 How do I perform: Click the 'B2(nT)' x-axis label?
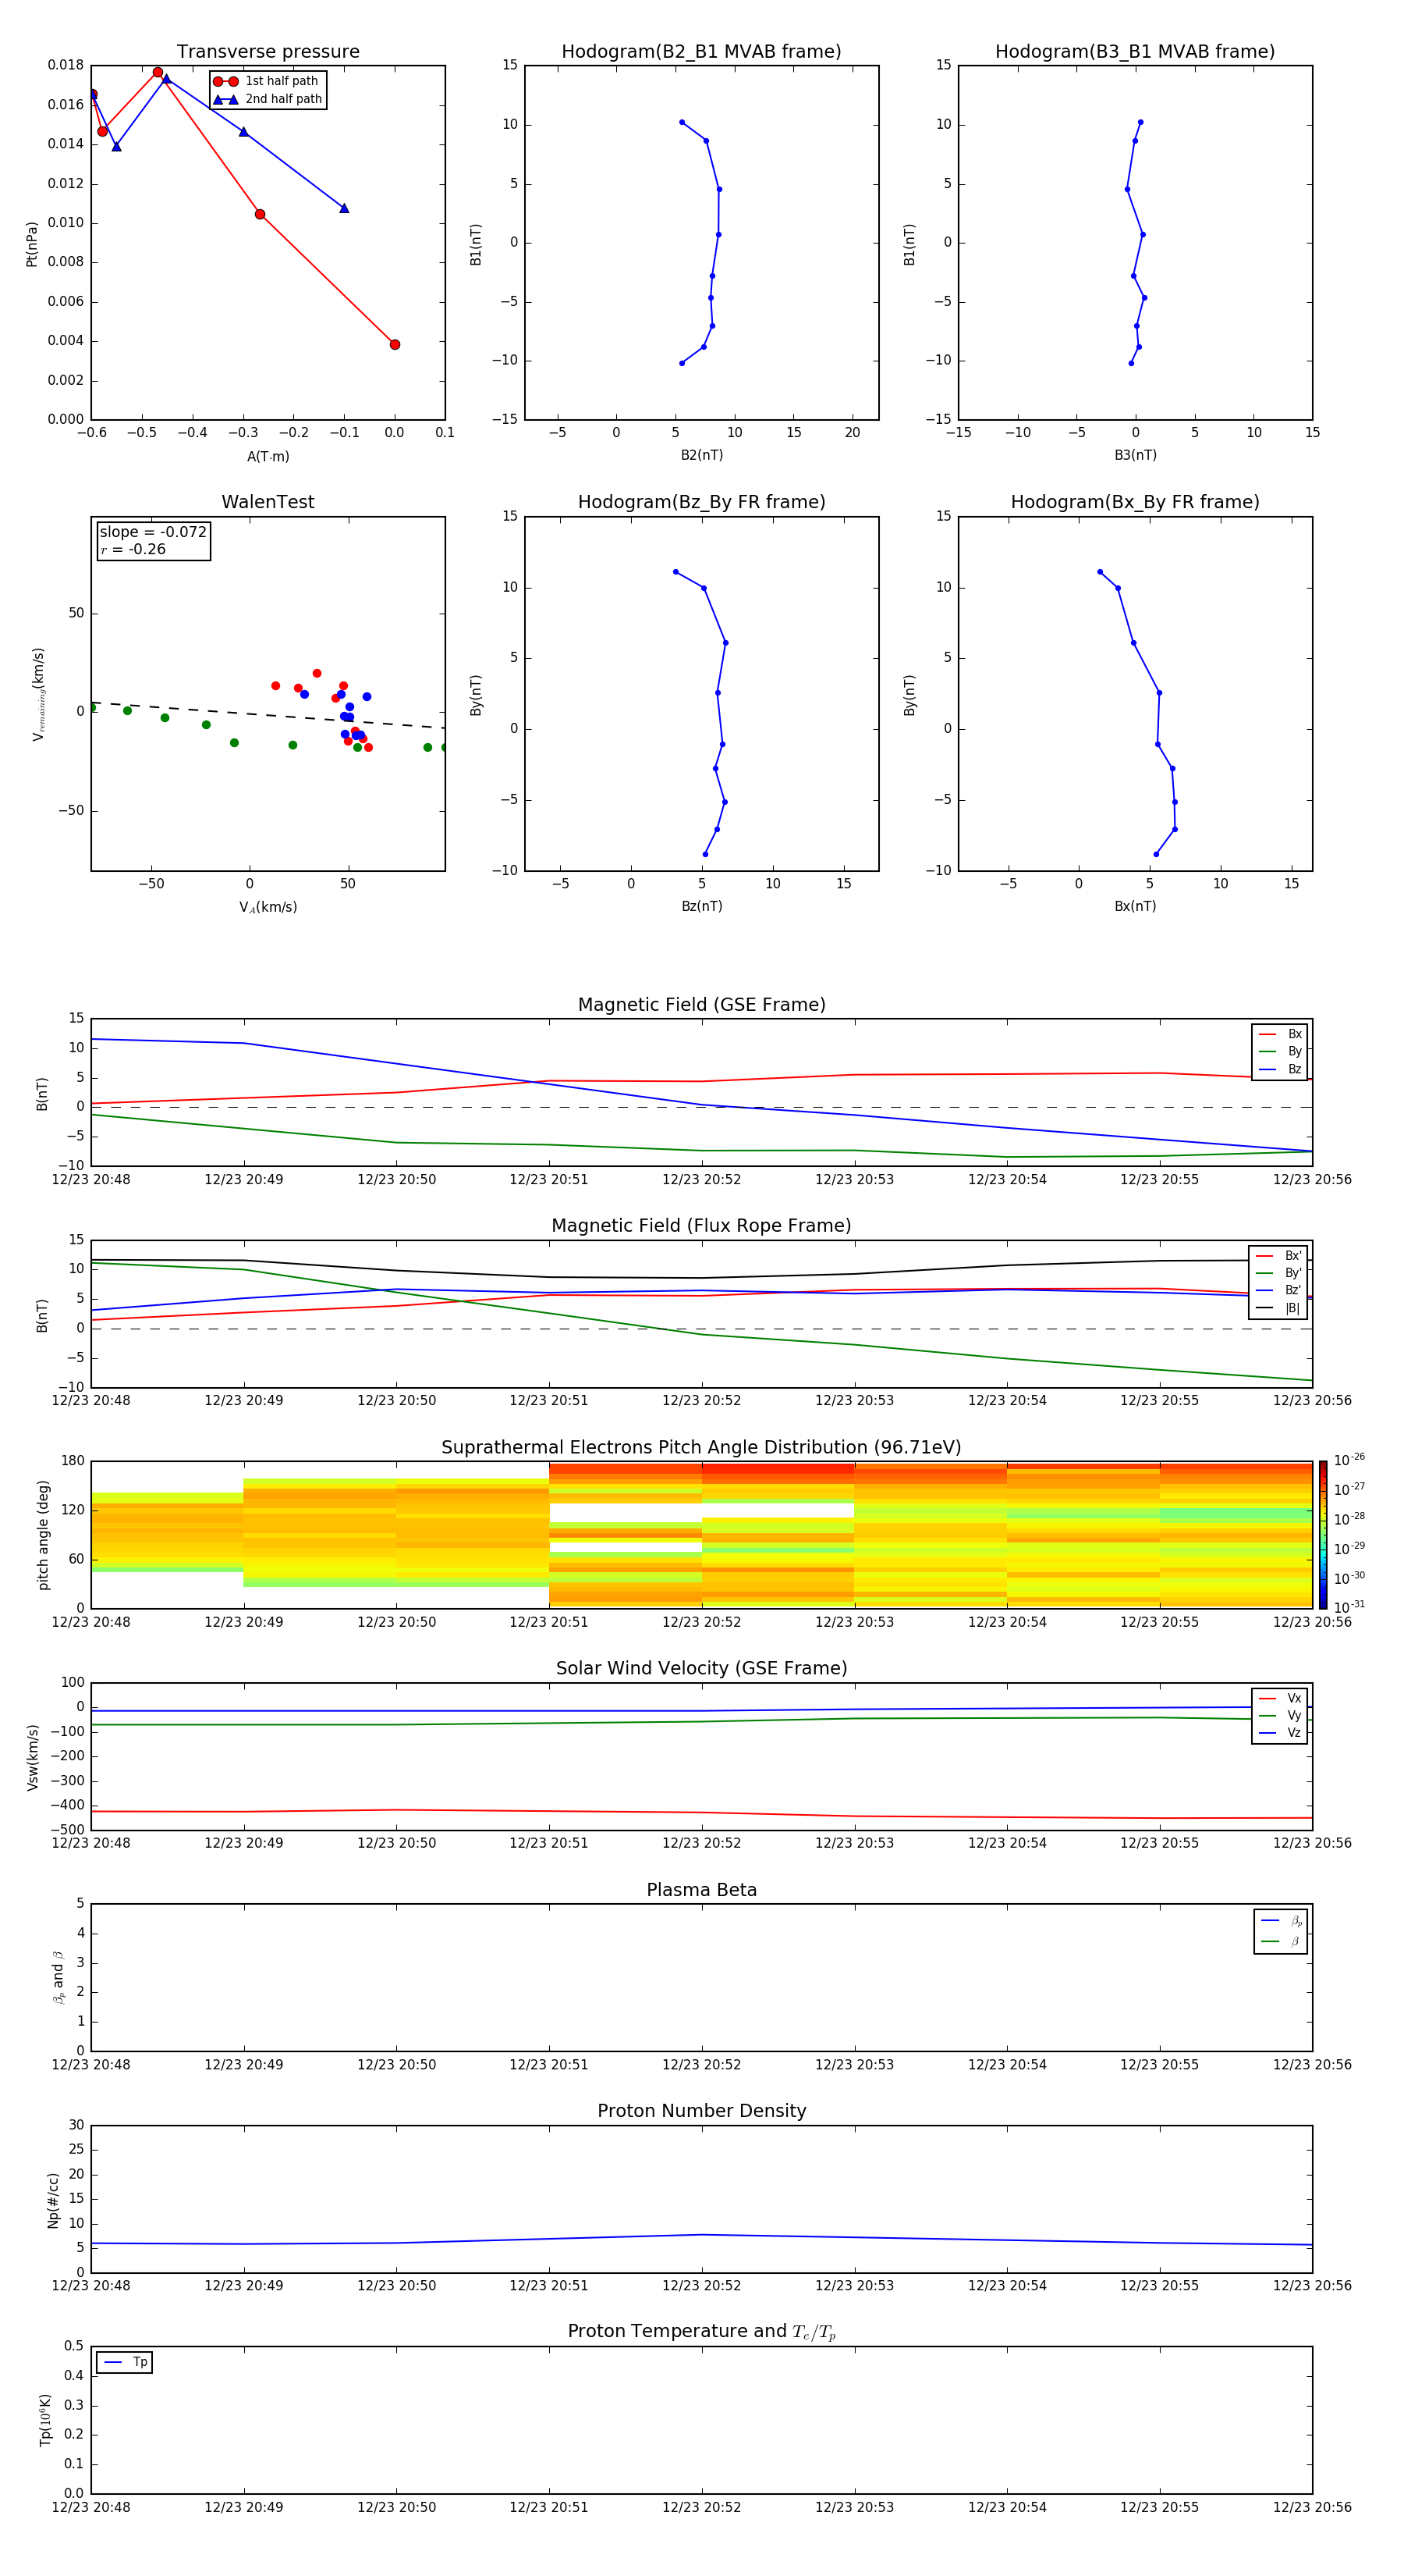click(x=701, y=456)
